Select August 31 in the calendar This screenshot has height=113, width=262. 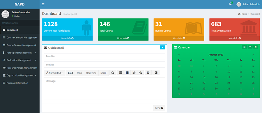pyautogui.click(x=229, y=89)
